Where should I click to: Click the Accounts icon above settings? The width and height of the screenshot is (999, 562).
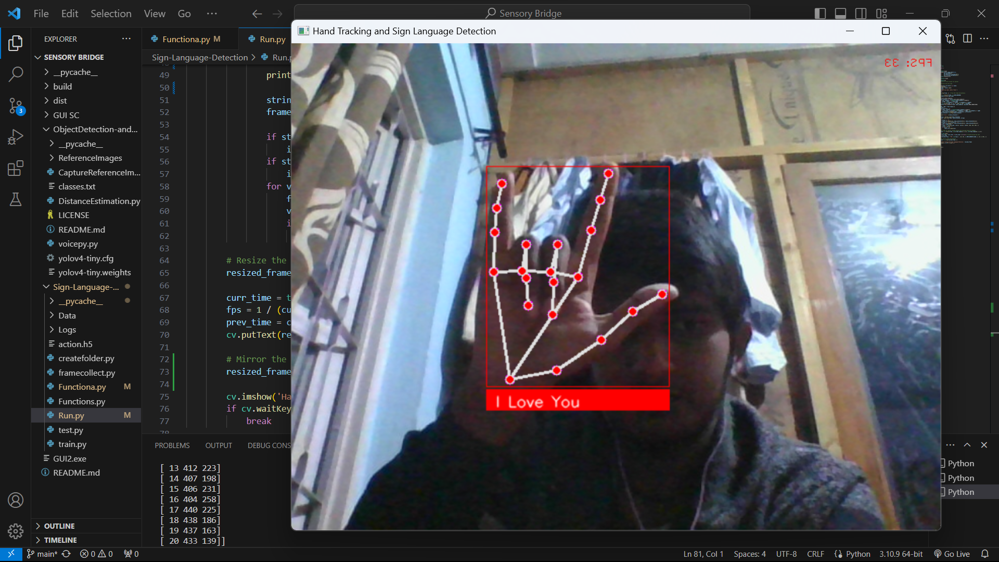tap(16, 500)
